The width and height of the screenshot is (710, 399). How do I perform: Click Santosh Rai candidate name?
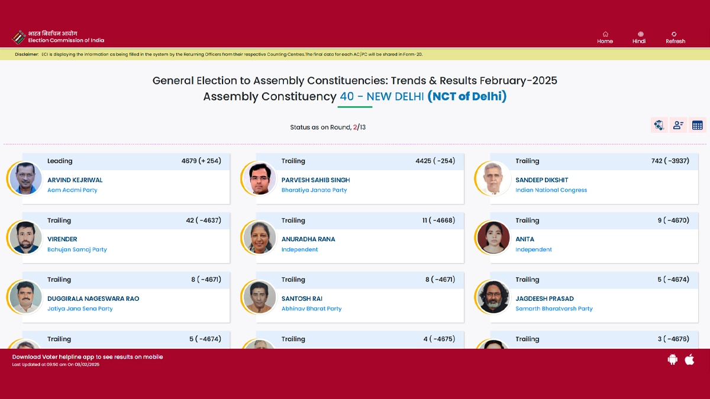[302, 299]
